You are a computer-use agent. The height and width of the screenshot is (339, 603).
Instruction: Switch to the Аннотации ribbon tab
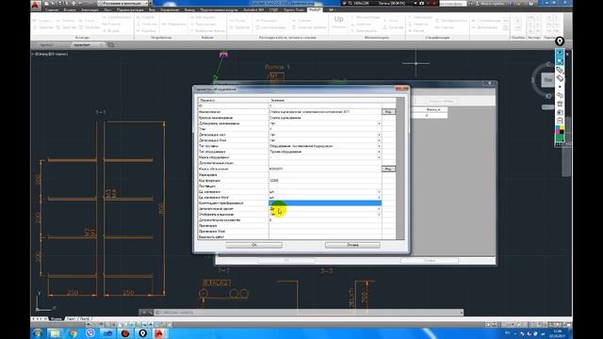90,10
